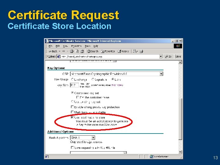Open the Favorites toolbar button
Viewport: 220px width, 165px height.
[108, 51]
